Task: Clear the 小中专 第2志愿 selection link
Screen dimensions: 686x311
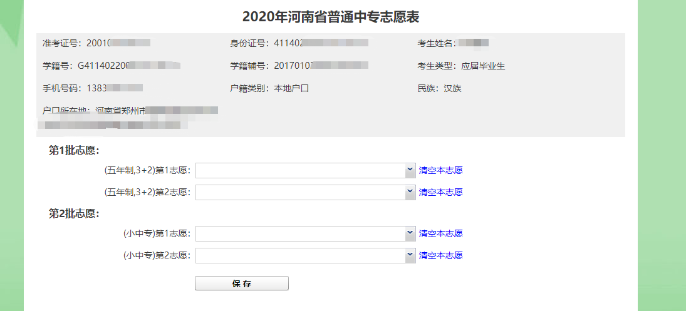Action: pos(440,255)
